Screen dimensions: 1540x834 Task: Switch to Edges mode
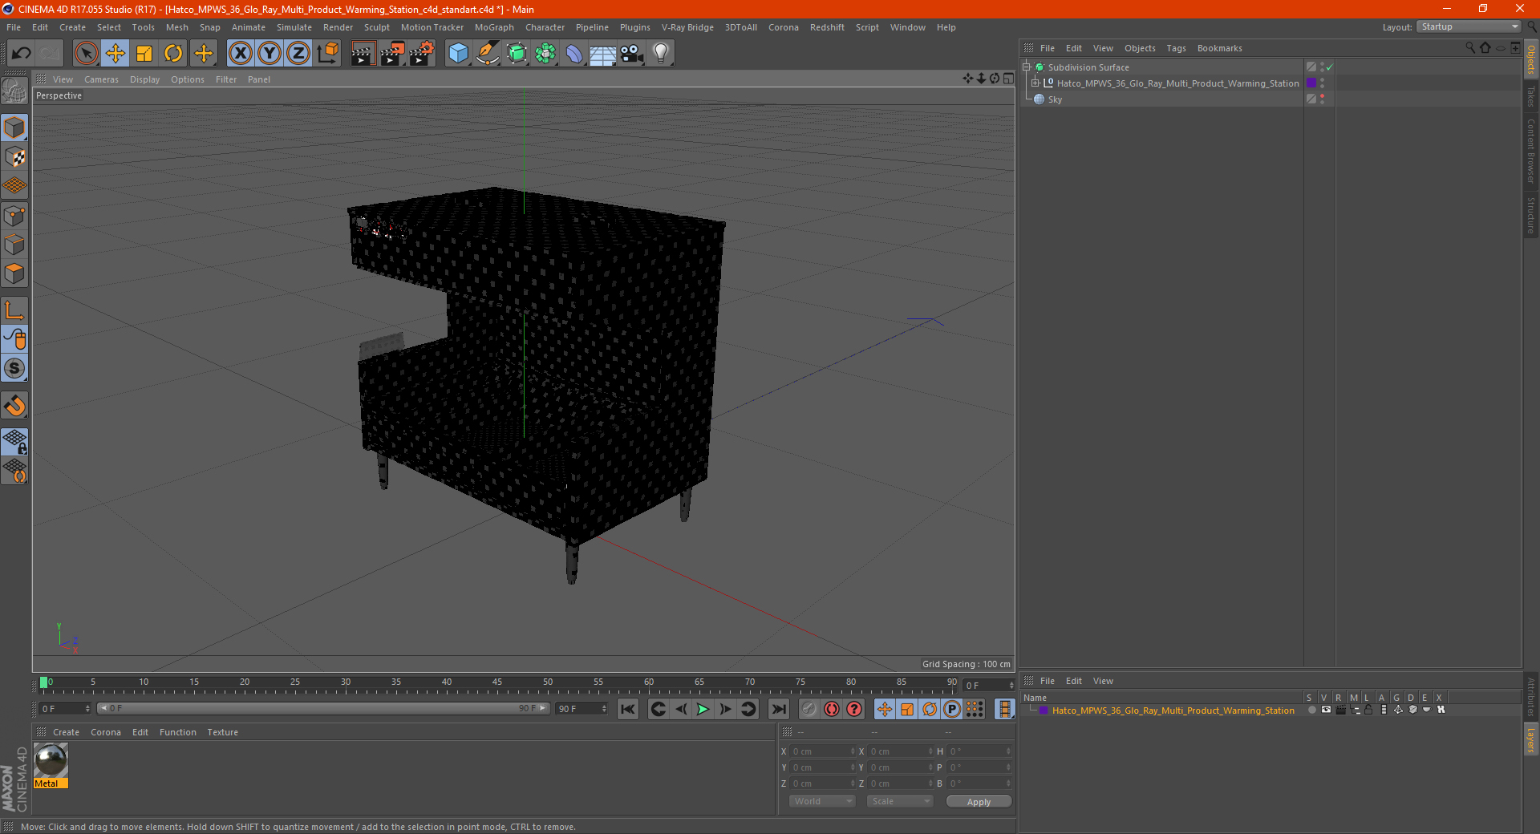point(14,245)
